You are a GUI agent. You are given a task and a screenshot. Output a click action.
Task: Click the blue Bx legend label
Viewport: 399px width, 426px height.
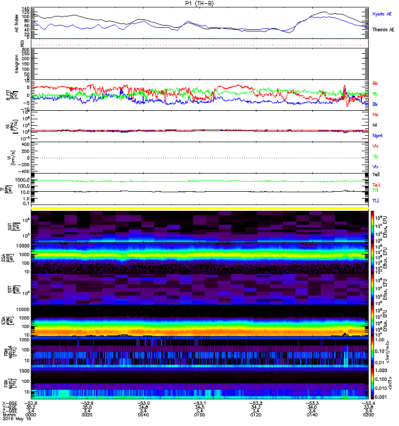375,104
